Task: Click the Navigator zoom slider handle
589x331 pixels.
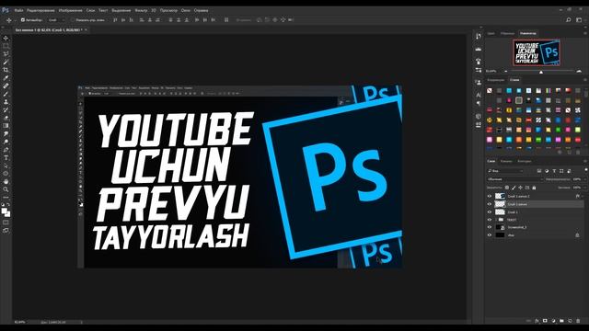Action: click(541, 72)
